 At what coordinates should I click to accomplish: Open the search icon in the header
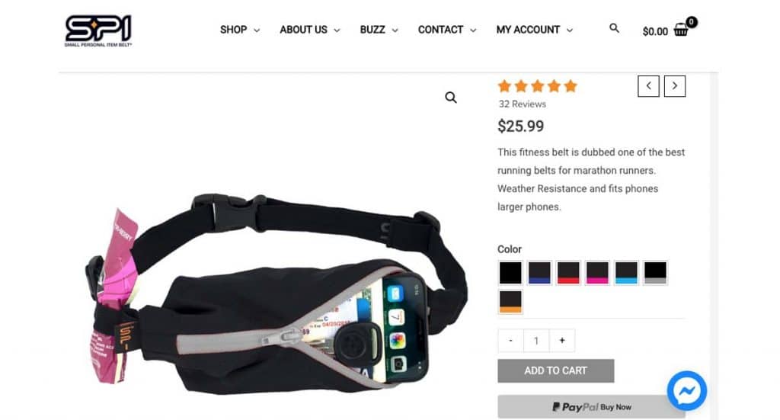615,28
